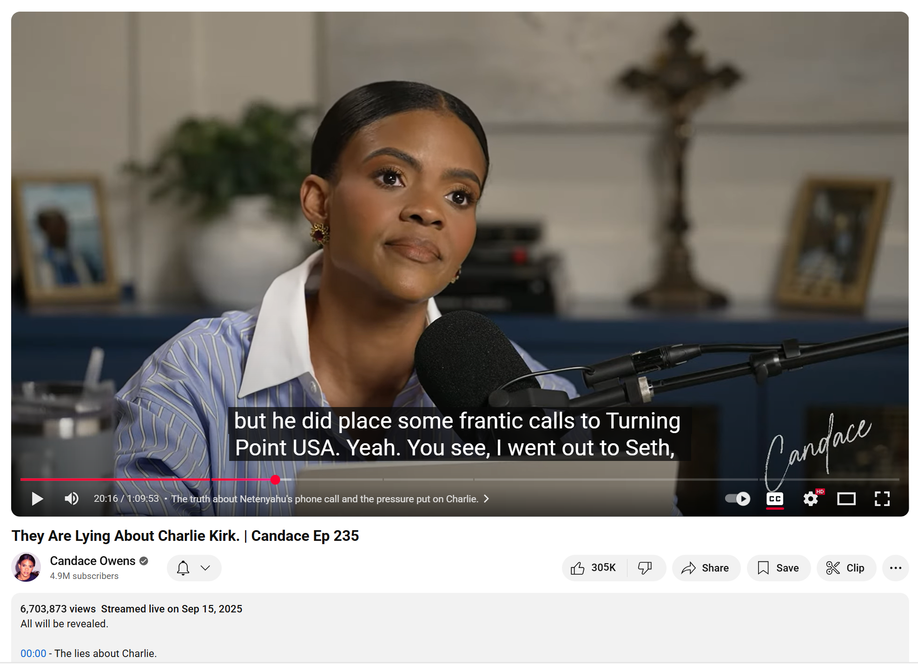Click the red progress bar scrubber dot
This screenshot has width=918, height=664.
275,480
